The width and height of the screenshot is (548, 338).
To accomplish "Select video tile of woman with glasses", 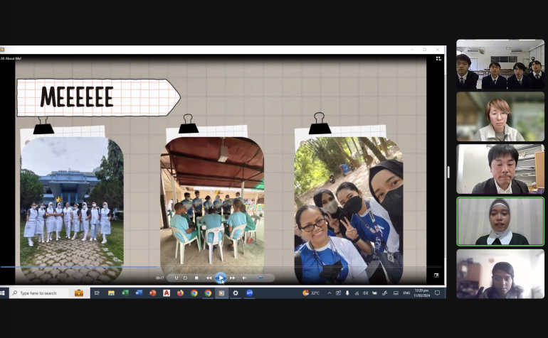I will 500,116.
